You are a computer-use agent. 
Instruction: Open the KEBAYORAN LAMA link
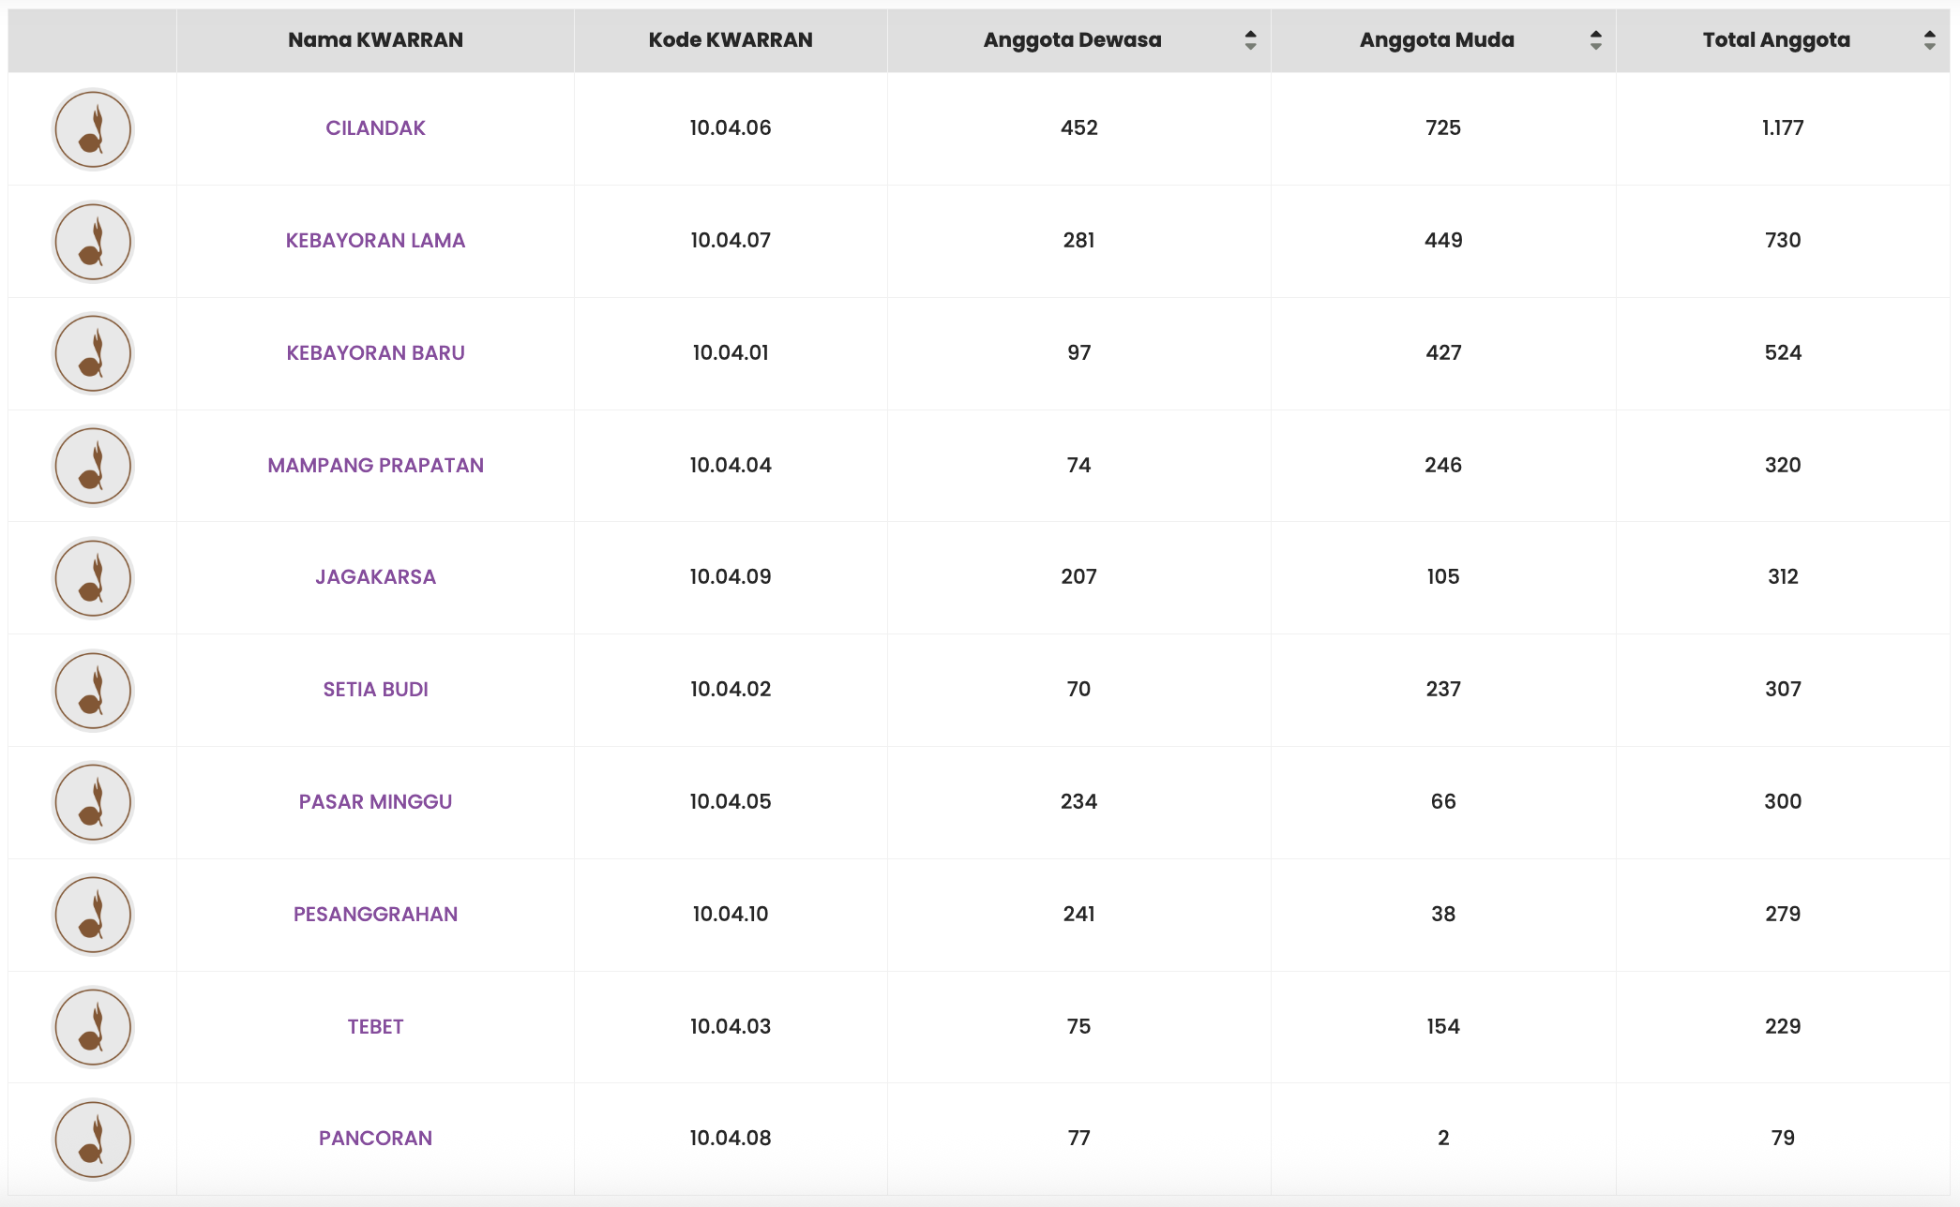click(375, 241)
